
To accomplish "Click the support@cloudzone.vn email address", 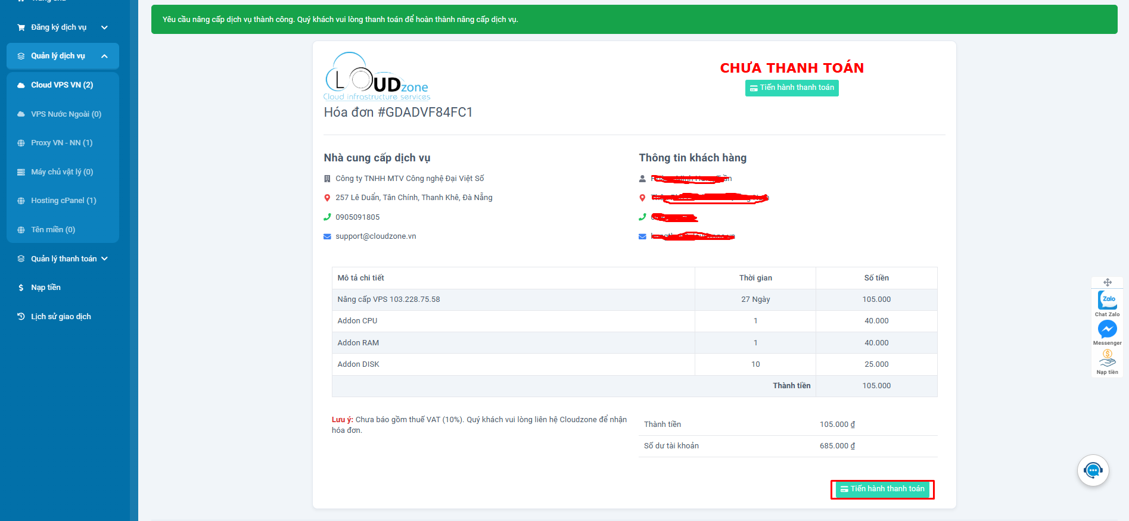I will pos(375,236).
